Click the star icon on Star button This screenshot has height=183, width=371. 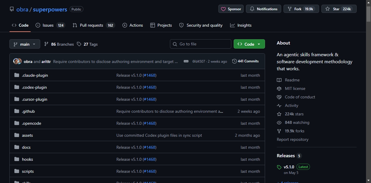click(x=328, y=9)
